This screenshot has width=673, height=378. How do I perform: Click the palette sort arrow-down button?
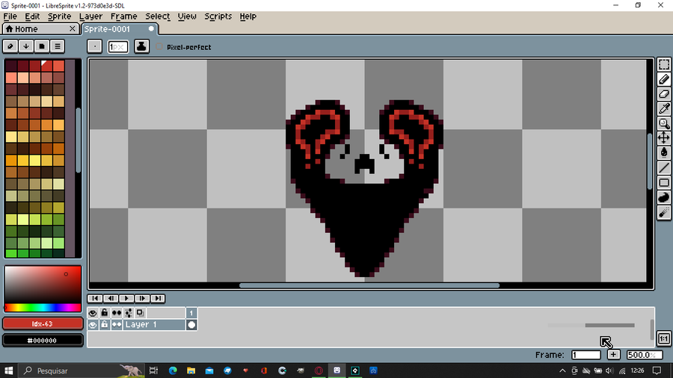pyautogui.click(x=25, y=46)
